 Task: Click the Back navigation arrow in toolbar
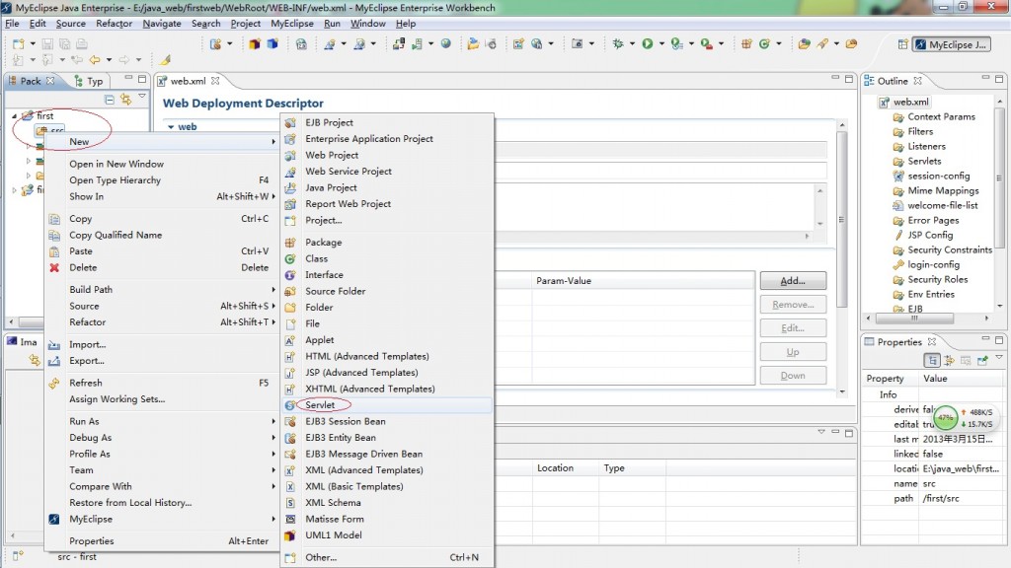click(x=94, y=60)
